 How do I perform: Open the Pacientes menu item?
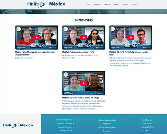(107, 4)
